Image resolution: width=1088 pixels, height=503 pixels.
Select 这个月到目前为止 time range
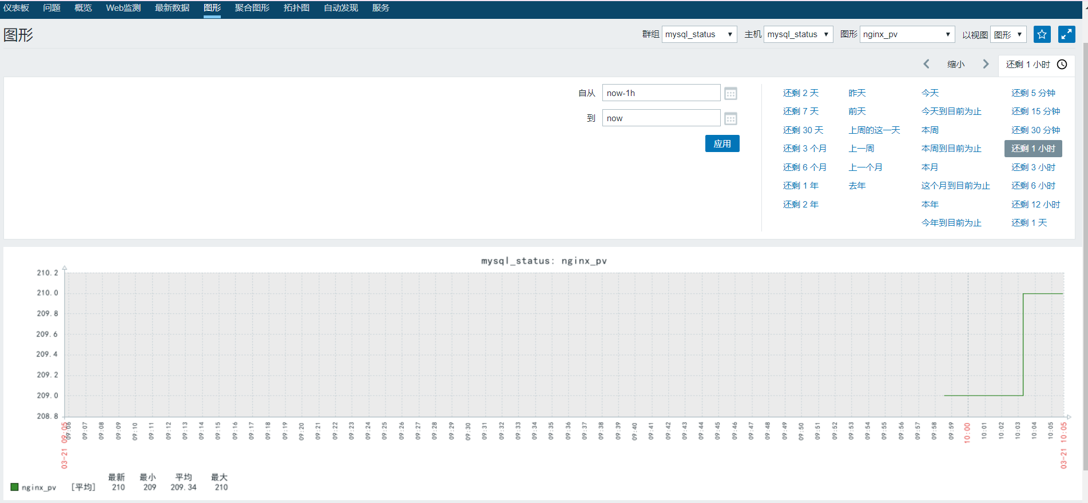956,186
